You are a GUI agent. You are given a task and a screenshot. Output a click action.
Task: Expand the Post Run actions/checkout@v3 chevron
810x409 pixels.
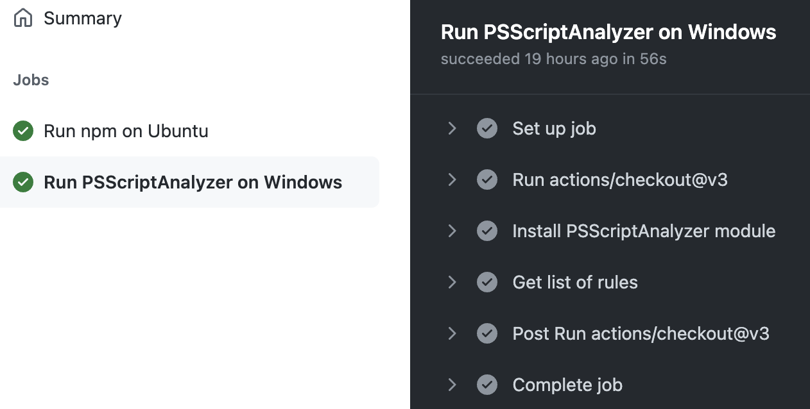452,333
